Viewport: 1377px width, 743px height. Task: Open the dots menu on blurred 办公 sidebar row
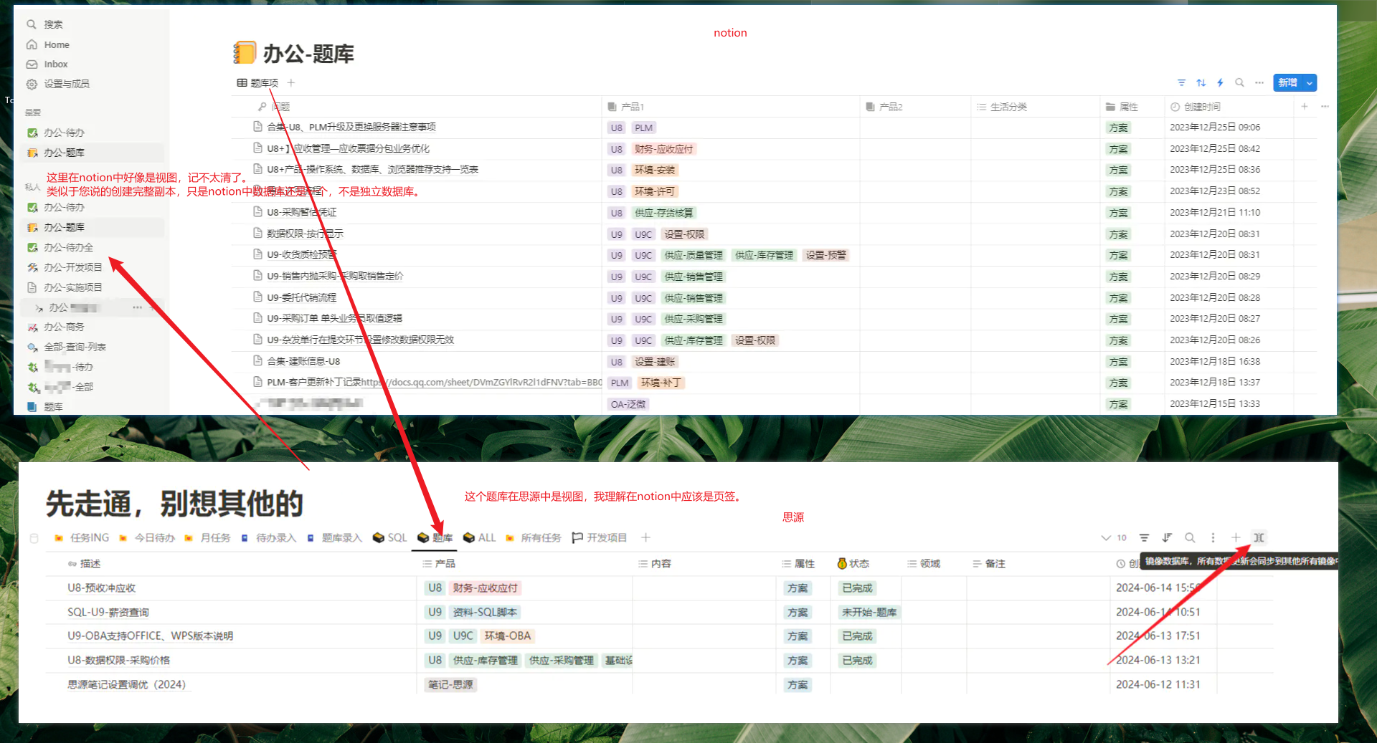tap(137, 307)
